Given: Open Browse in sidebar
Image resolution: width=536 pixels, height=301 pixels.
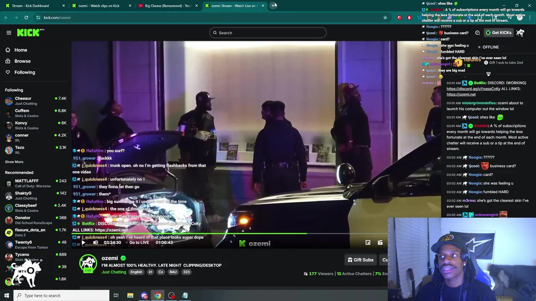Looking at the screenshot, I should [x=22, y=61].
